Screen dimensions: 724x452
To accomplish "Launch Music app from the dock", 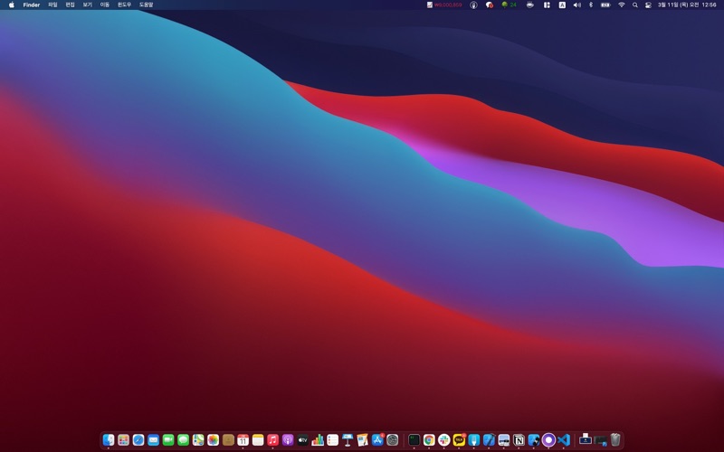I will pos(272,439).
